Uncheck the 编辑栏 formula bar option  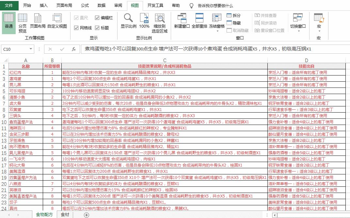coord(97,18)
